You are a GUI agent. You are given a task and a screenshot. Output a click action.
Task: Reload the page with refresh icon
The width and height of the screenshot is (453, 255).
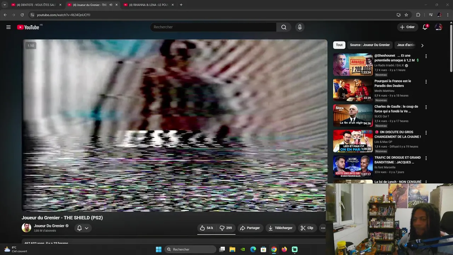tap(22, 15)
